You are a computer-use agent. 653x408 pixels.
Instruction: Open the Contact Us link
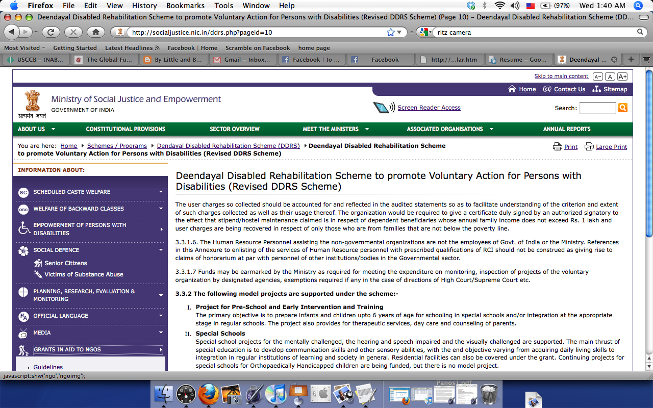point(569,89)
